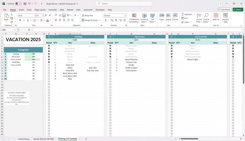Click the Format cells icon
The image size is (245, 141).
[x=175, y=16]
